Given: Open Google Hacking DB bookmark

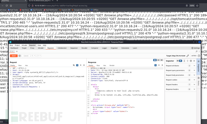Looking at the screenshot, I should (80, 10).
